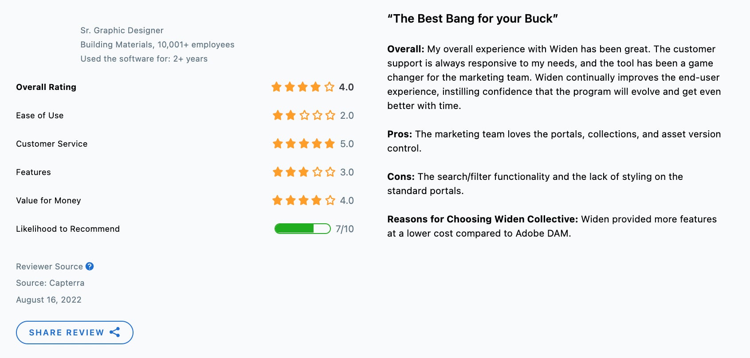Select the fourth star in Features rating

coord(317,172)
